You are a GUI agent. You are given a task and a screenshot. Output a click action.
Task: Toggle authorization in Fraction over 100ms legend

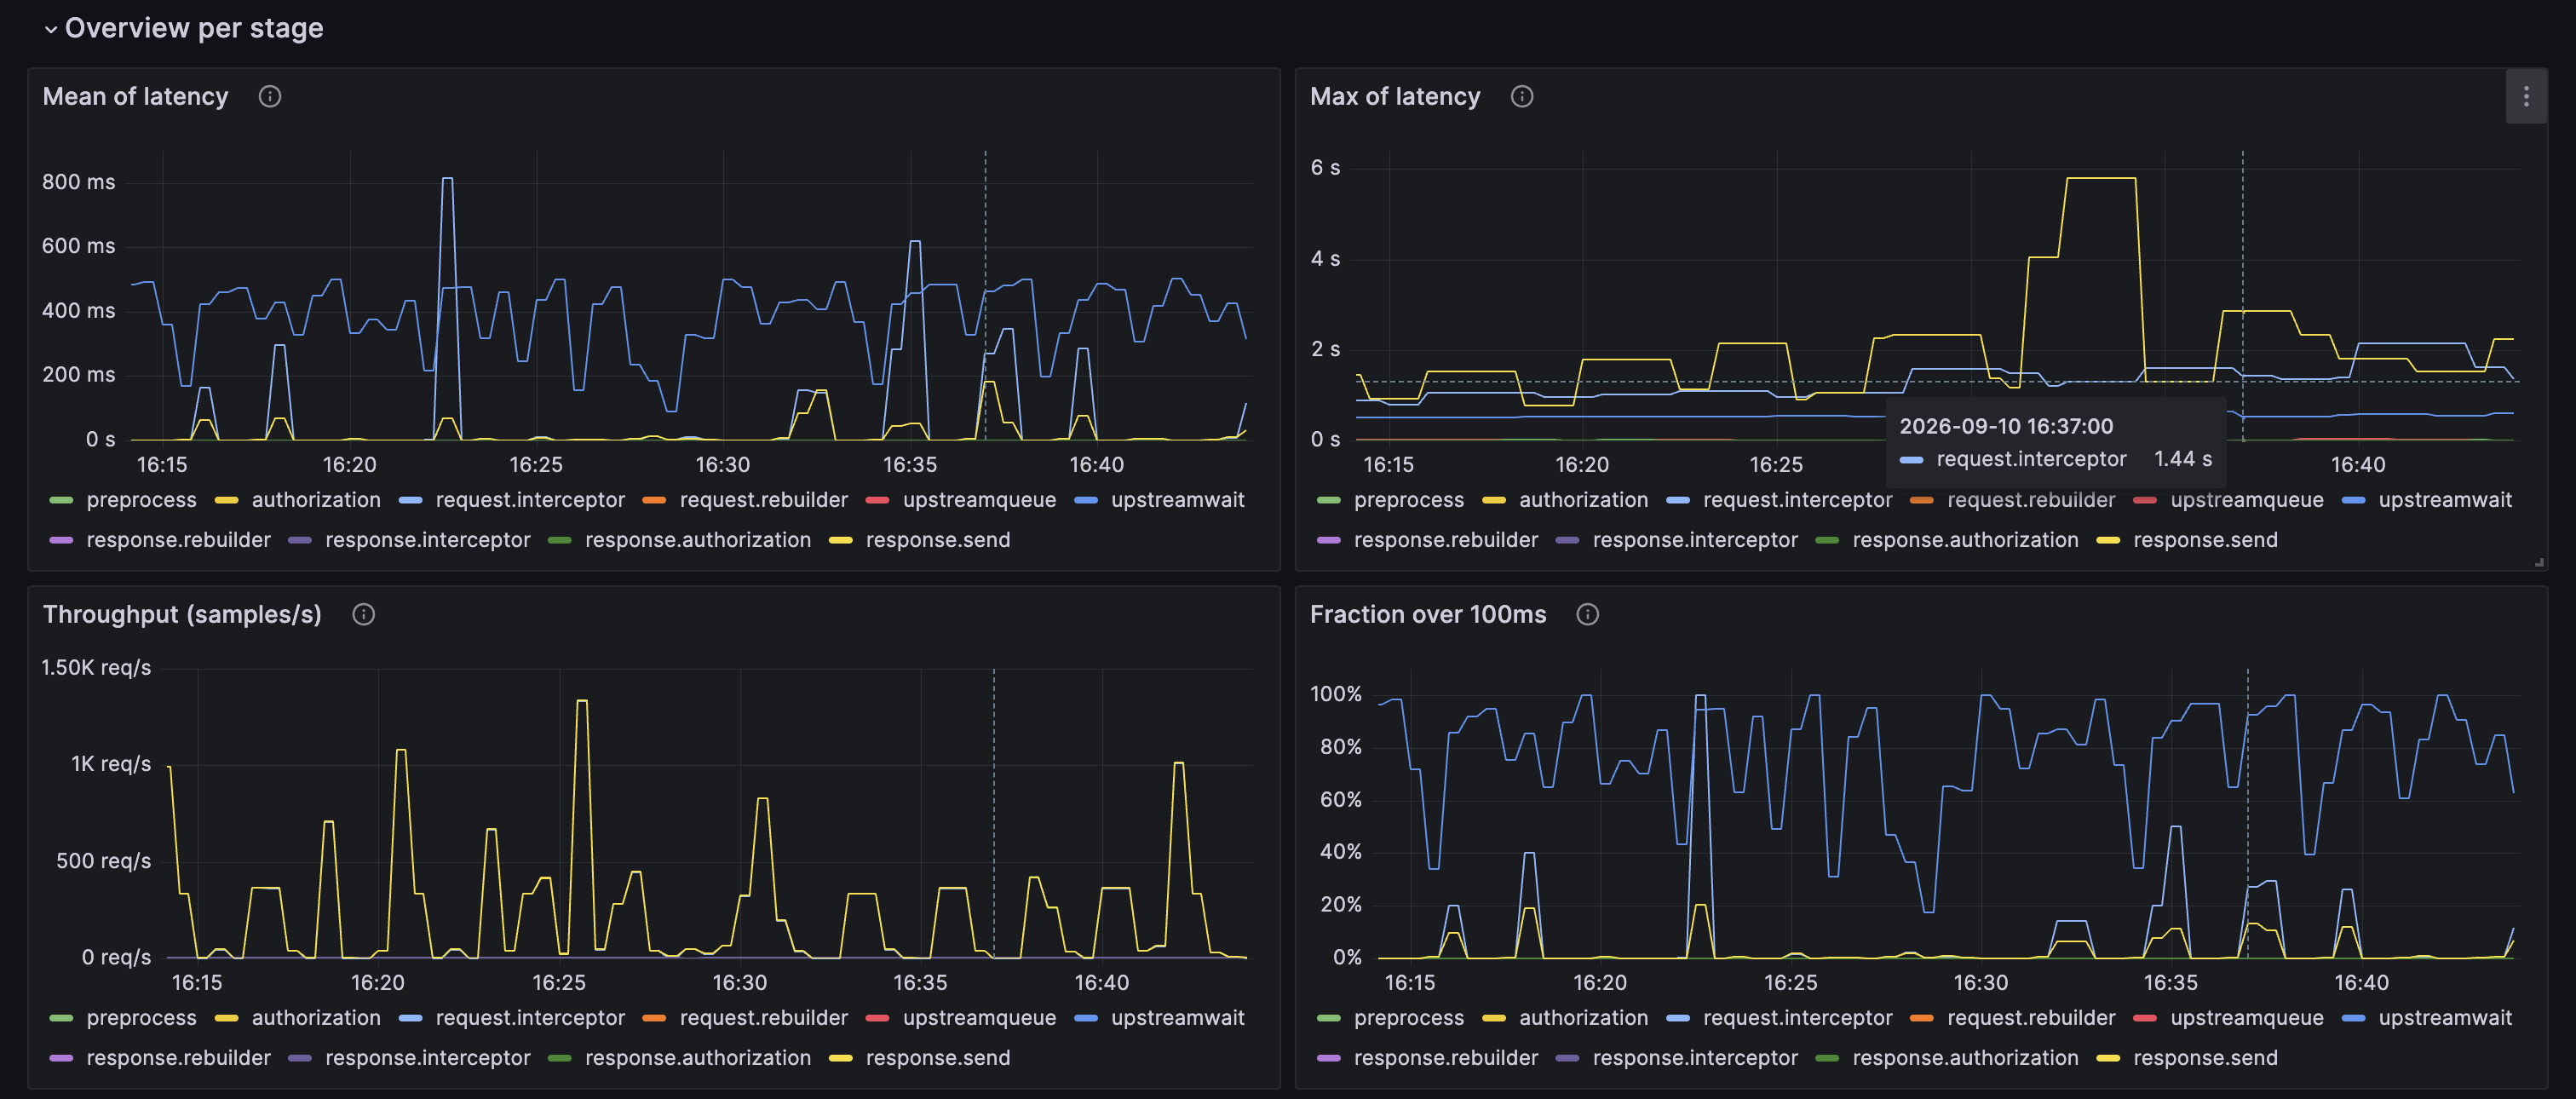tap(1583, 1018)
